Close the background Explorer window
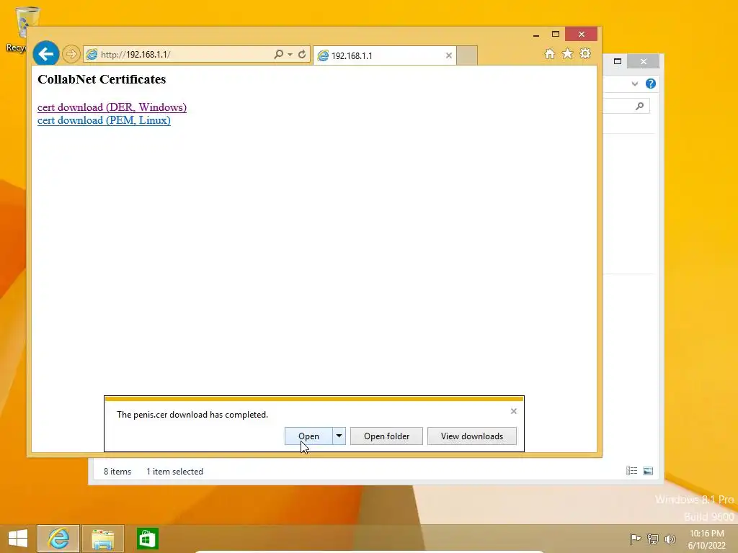Image resolution: width=738 pixels, height=553 pixels. [644, 62]
